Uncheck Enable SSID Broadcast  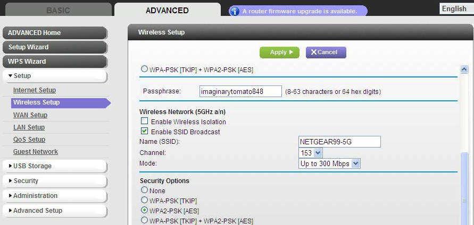click(x=145, y=131)
